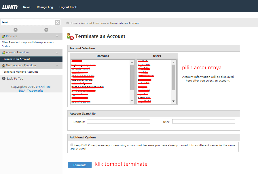
Task: Click the Home breadcrumb icon
Action: point(67,23)
